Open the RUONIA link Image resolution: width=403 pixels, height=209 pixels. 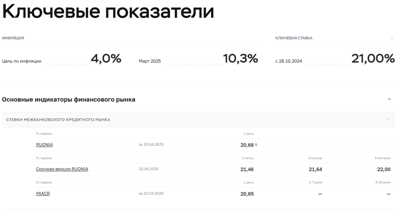(44, 145)
